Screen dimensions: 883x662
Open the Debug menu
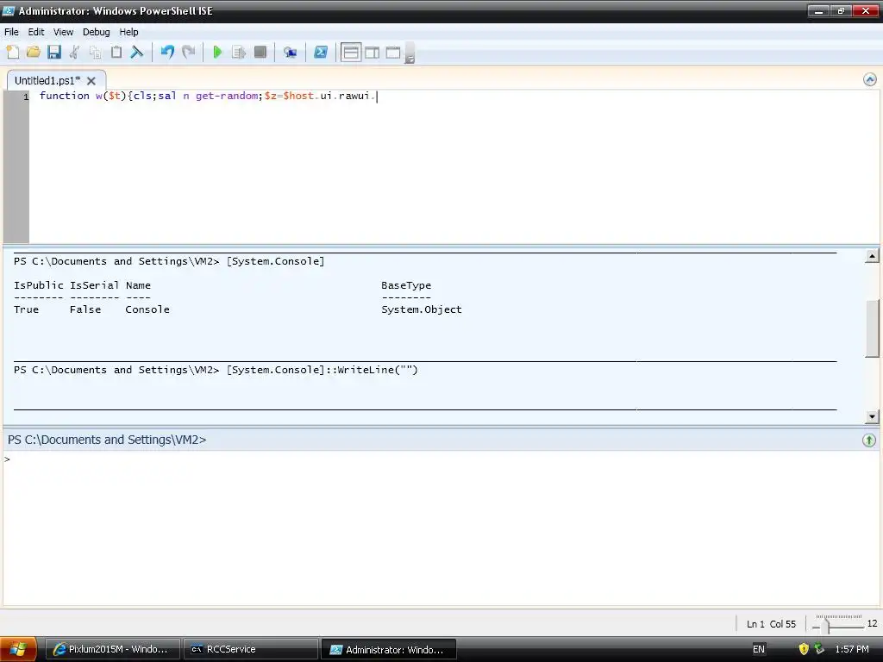point(97,32)
